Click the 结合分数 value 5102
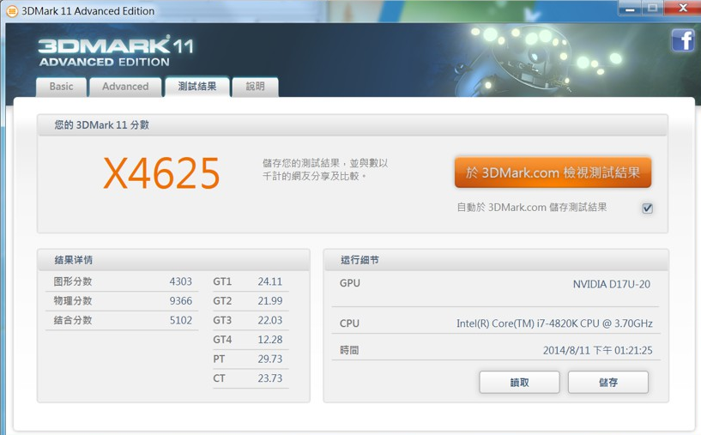The width and height of the screenshot is (701, 435). click(x=181, y=320)
